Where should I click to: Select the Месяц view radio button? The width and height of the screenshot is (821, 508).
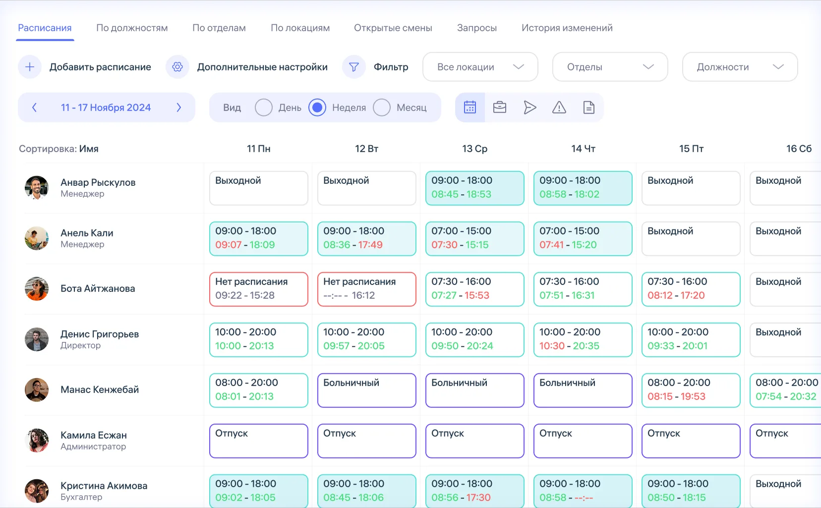tap(382, 107)
